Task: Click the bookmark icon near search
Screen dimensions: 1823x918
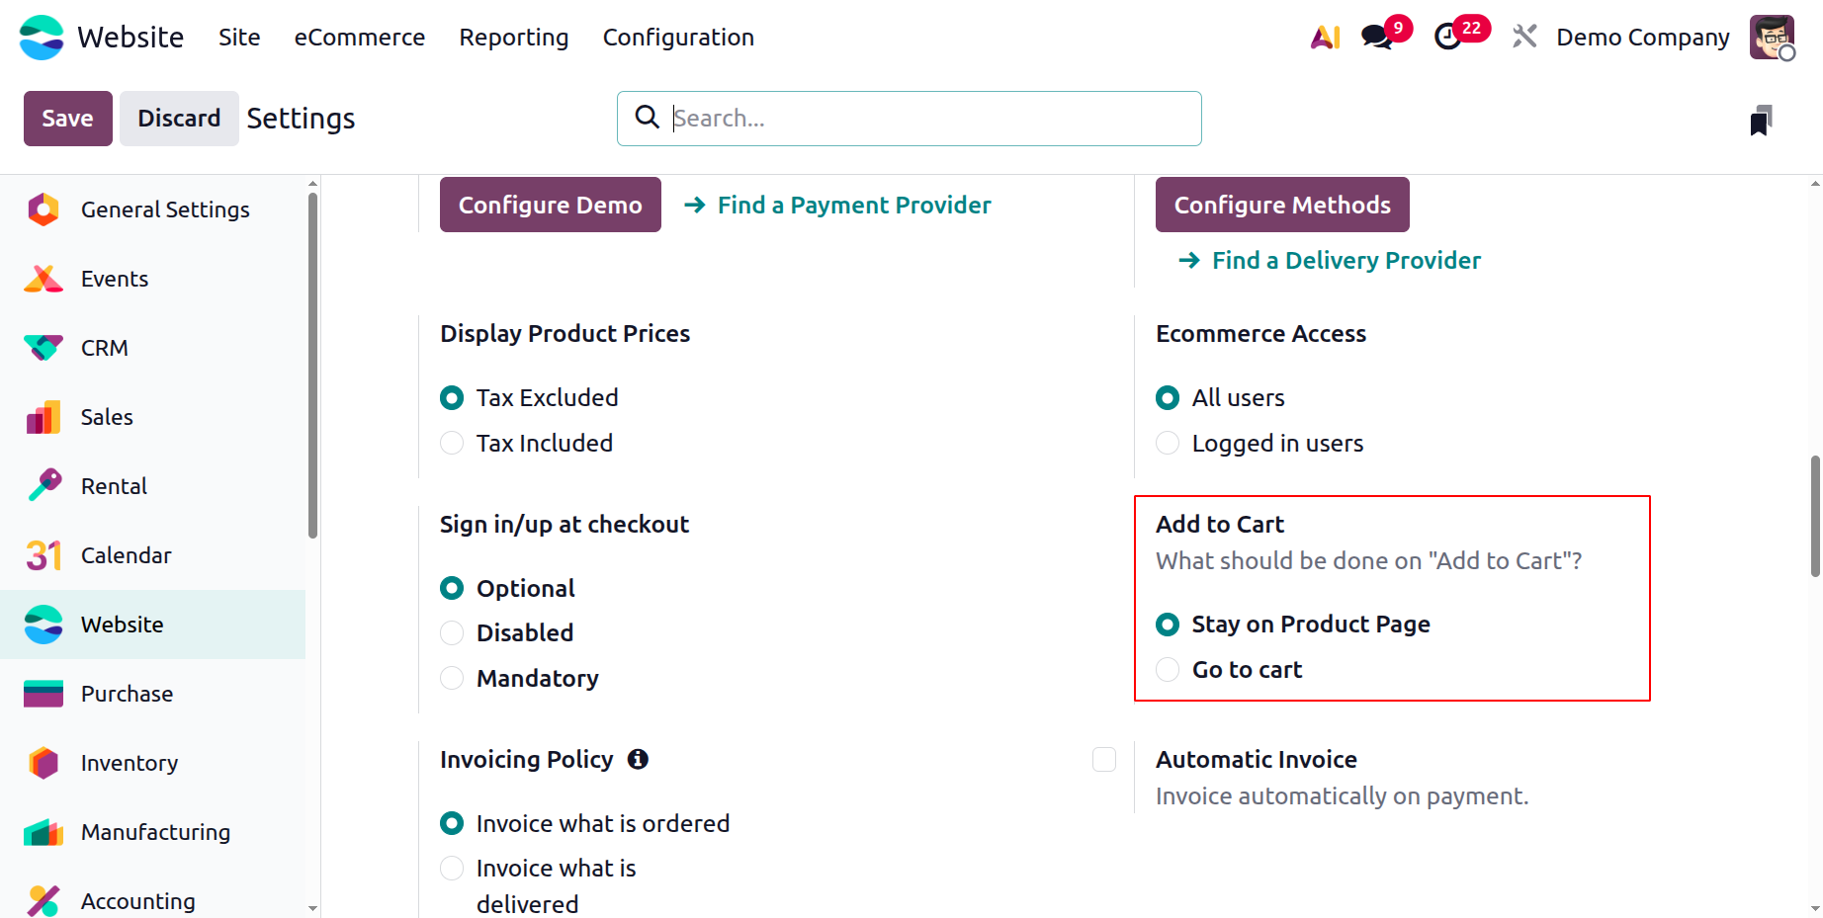Action: [1761, 121]
